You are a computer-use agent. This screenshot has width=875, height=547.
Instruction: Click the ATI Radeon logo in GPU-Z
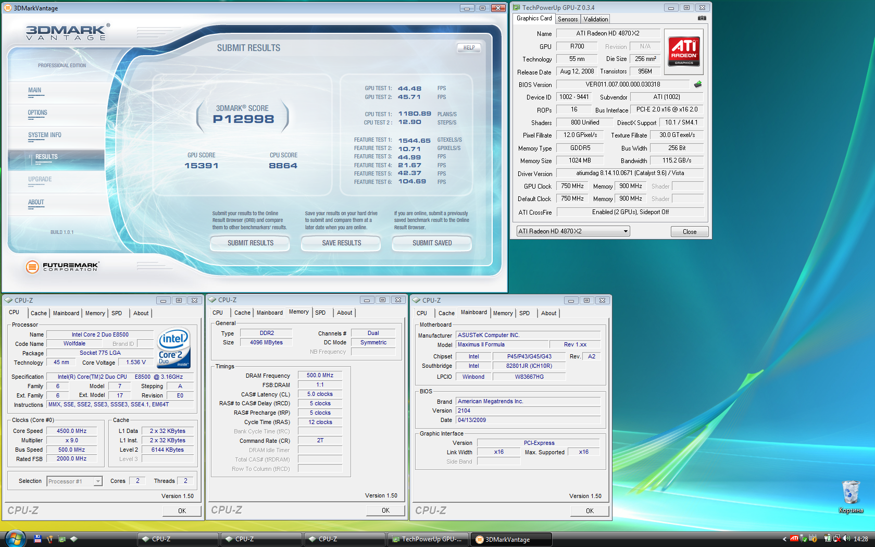684,51
